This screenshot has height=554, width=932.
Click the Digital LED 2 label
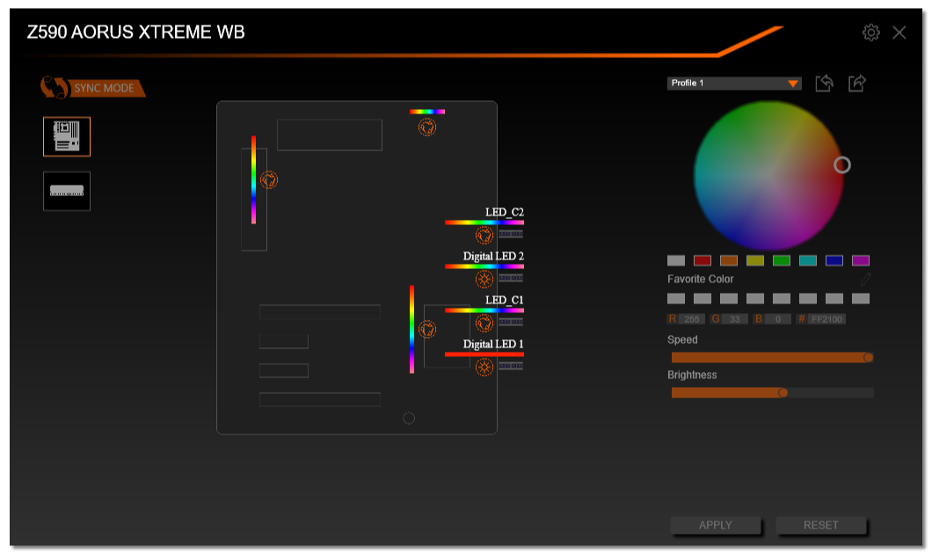tap(493, 256)
